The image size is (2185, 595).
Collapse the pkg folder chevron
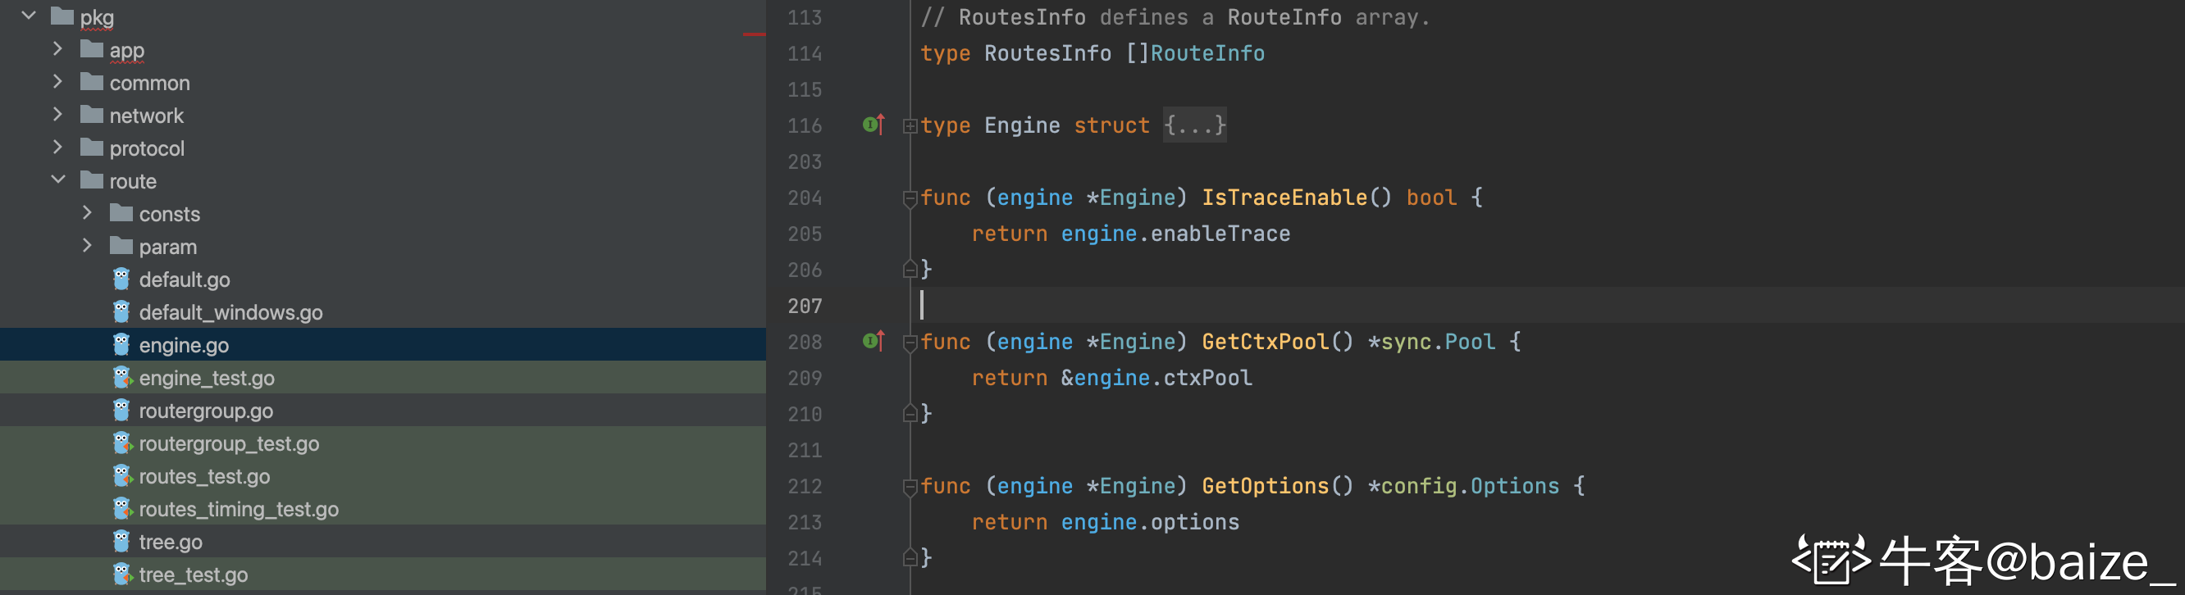[x=29, y=16]
